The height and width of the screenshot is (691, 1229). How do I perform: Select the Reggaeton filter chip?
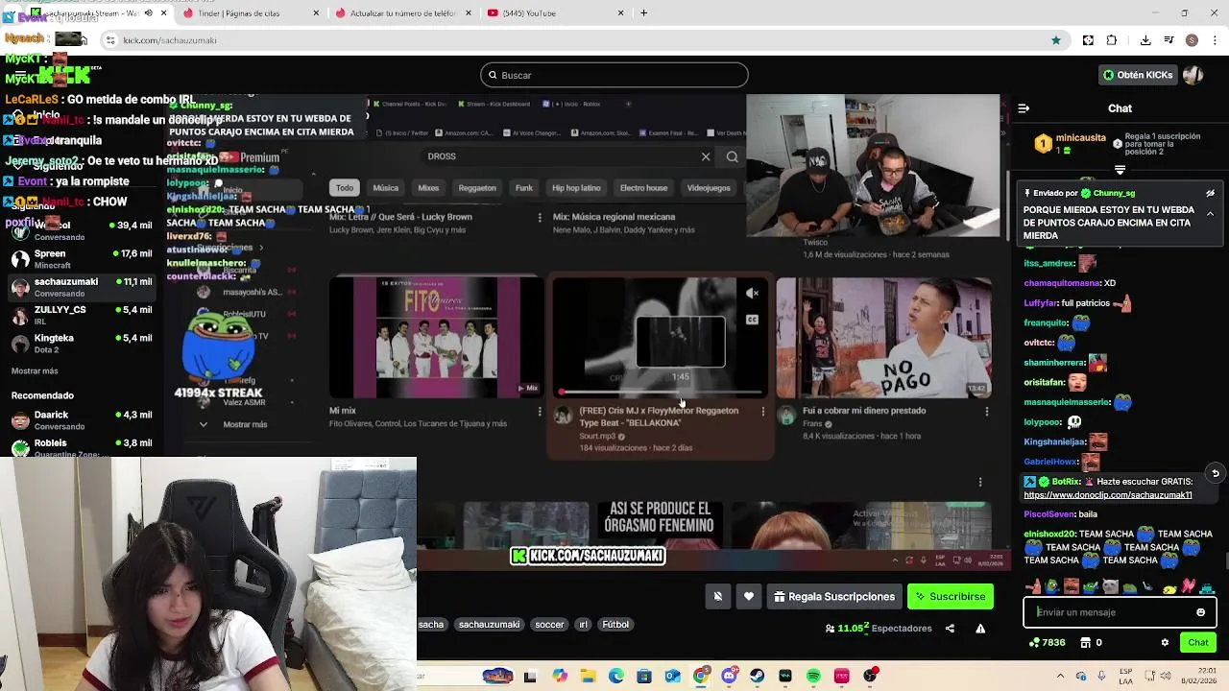(477, 188)
